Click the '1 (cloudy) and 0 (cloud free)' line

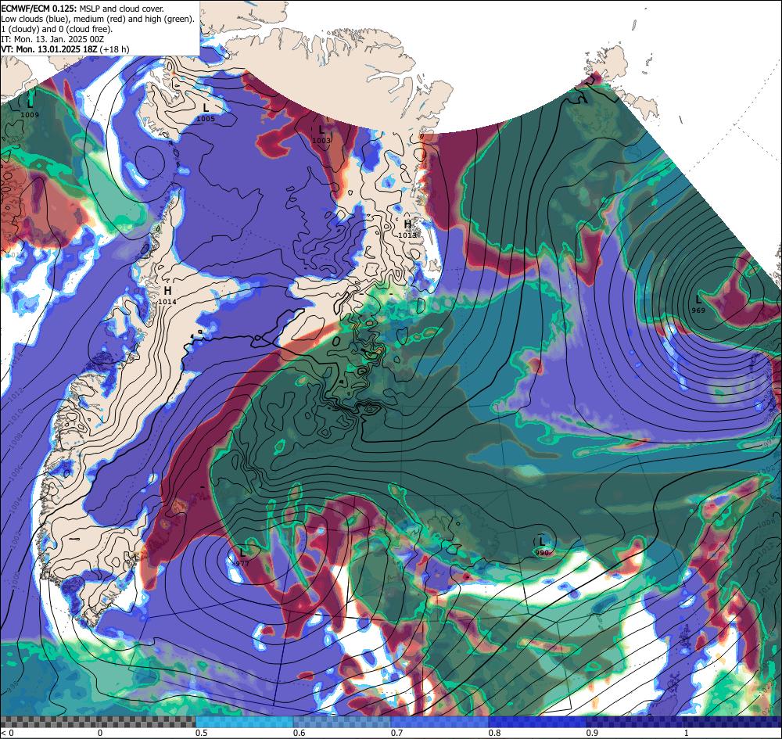coord(57,29)
